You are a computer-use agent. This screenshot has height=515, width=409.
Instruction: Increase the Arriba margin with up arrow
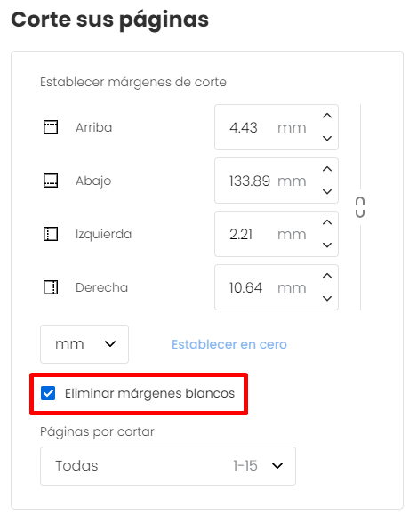pos(327,116)
